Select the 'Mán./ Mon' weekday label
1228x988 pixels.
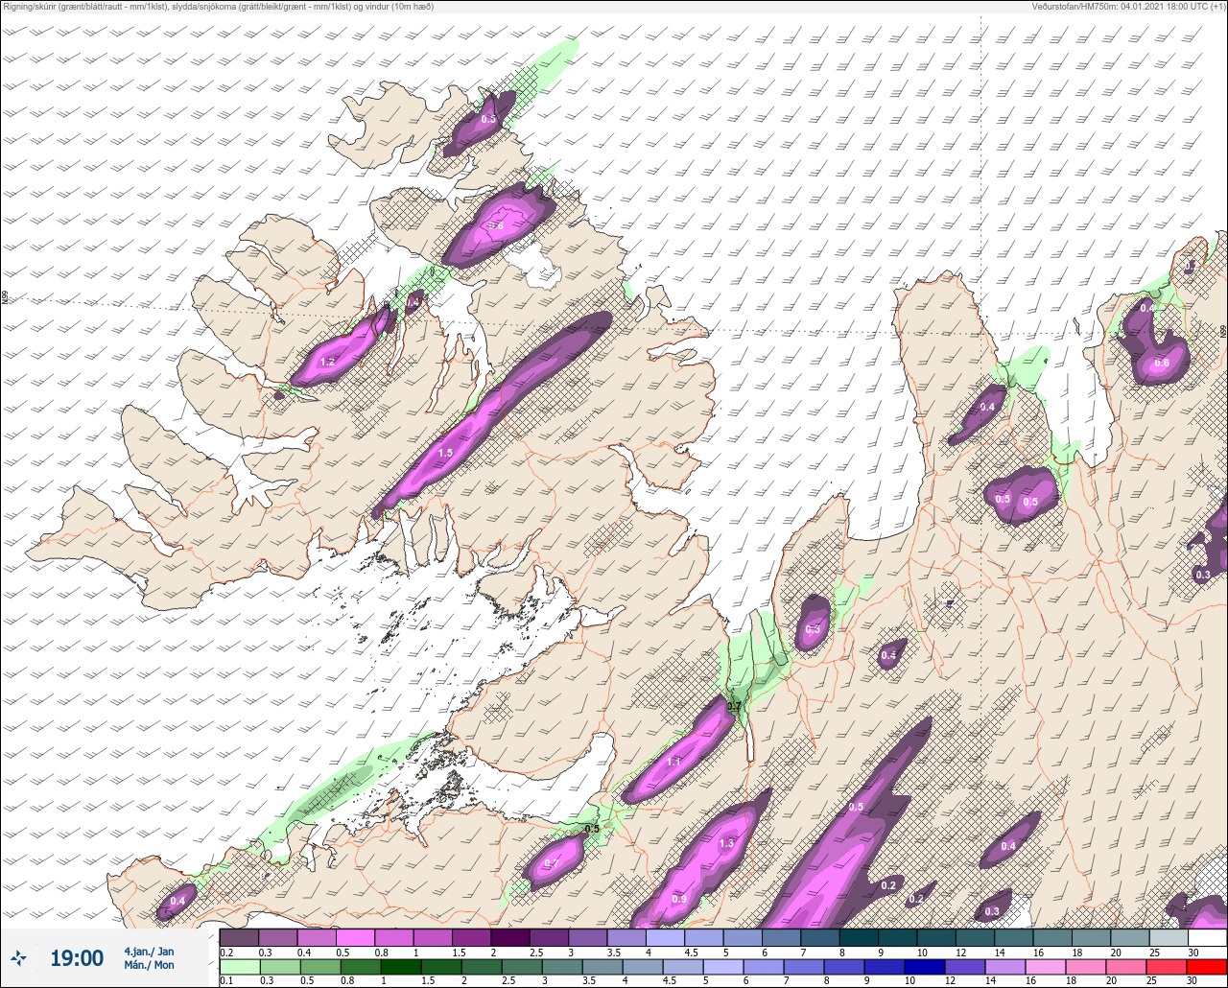click(x=149, y=965)
